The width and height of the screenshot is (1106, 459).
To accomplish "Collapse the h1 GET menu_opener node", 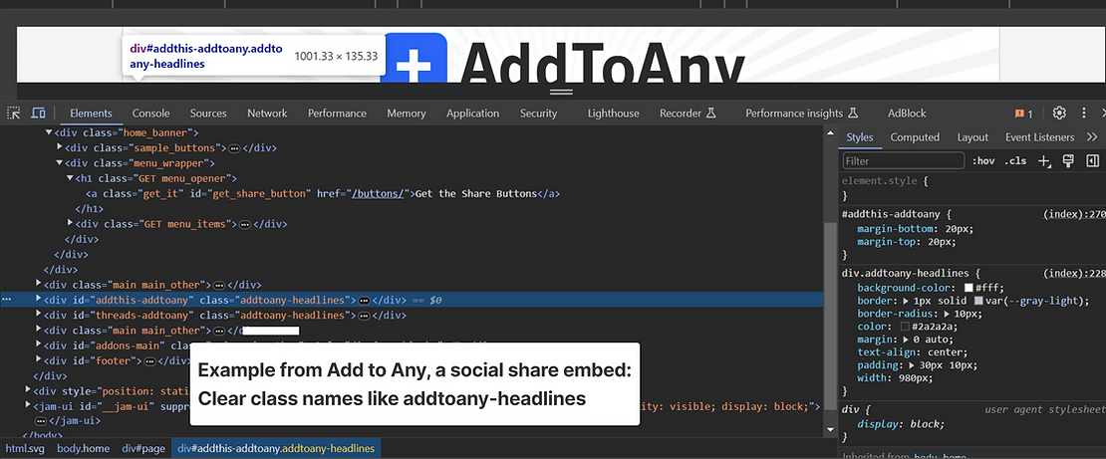I will pos(71,178).
